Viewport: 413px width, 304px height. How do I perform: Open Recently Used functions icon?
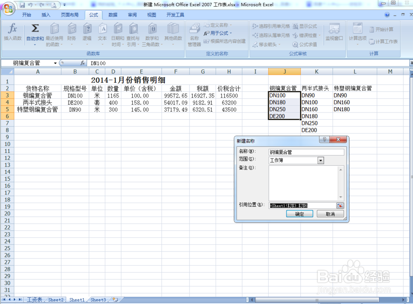point(55,29)
